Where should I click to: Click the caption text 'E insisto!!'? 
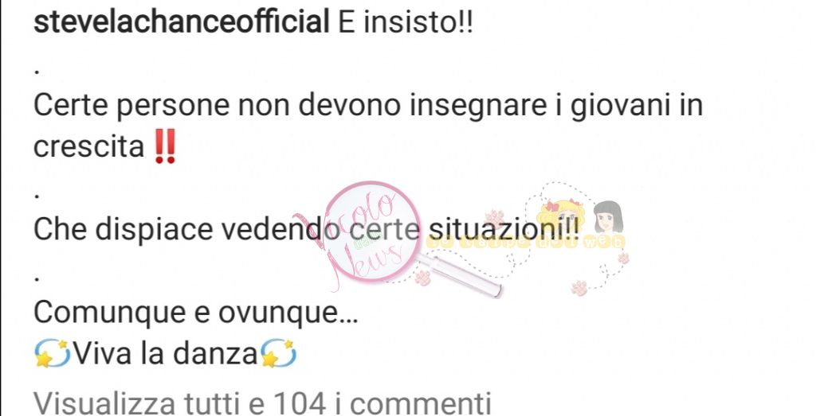[x=406, y=22]
